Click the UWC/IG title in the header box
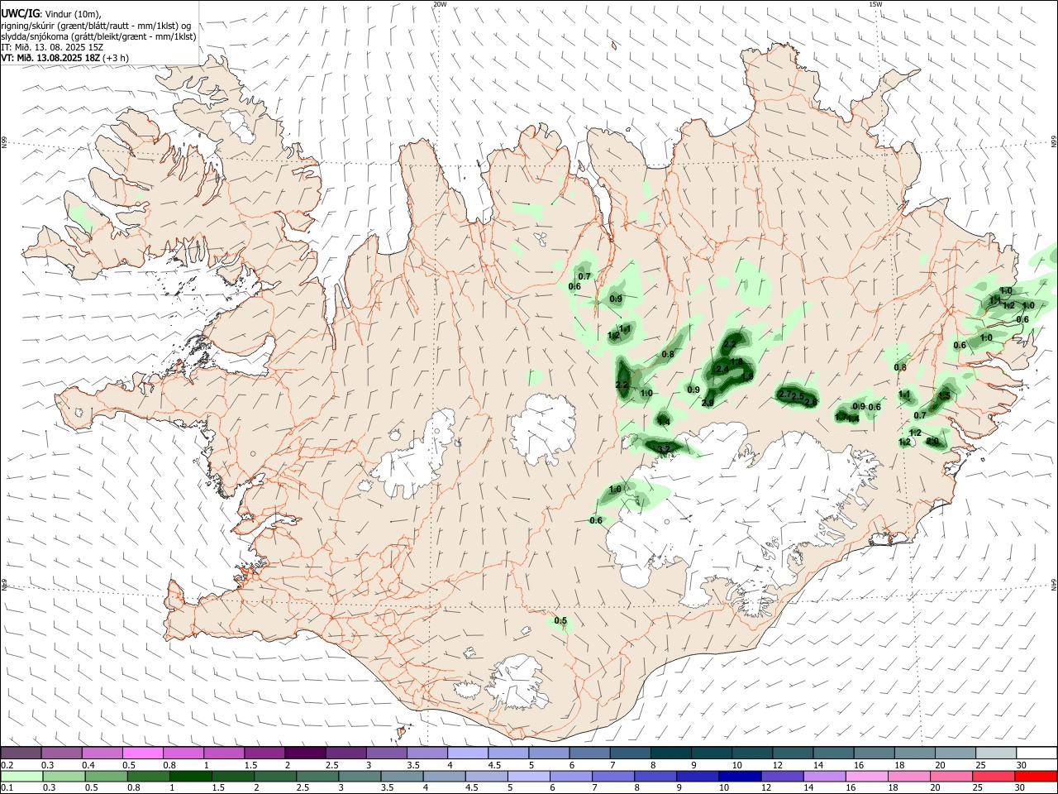Screen dimensions: 1058x794 pyautogui.click(x=20, y=13)
